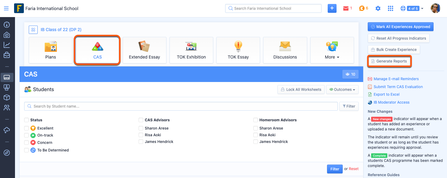This screenshot has height=178, width=447.
Task: Click Reset All Progress Indicators button
Action: click(x=398, y=38)
